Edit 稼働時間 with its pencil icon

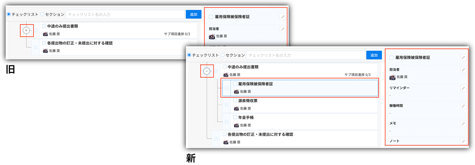click(x=463, y=106)
